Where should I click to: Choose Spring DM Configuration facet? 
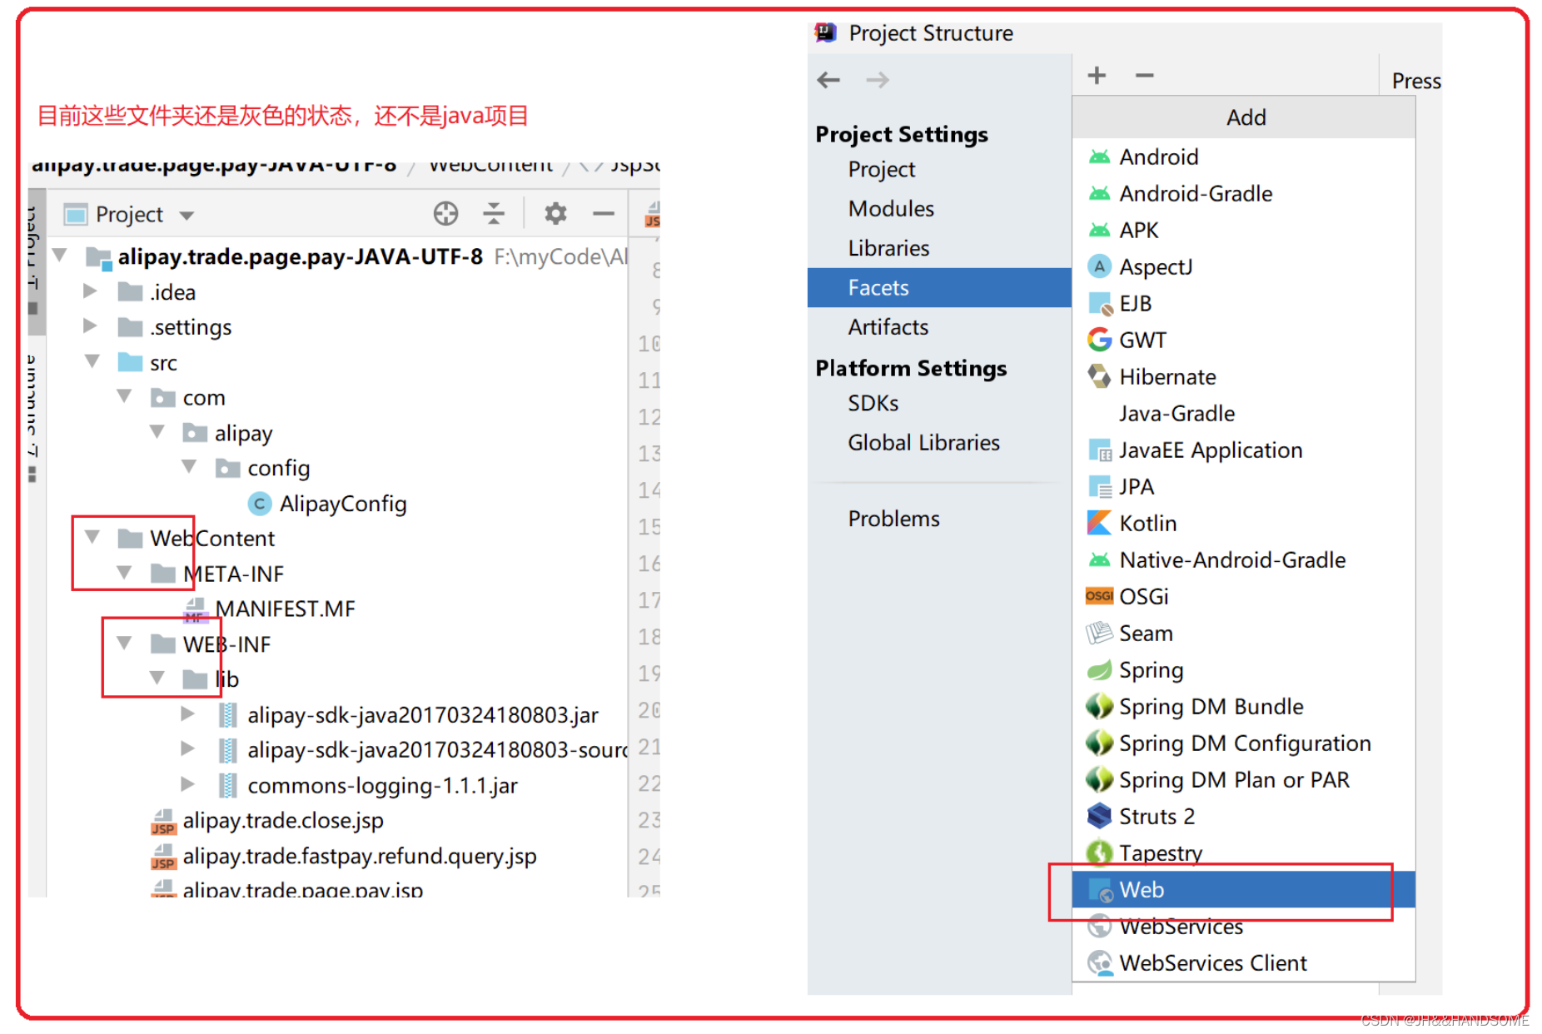click(1243, 743)
